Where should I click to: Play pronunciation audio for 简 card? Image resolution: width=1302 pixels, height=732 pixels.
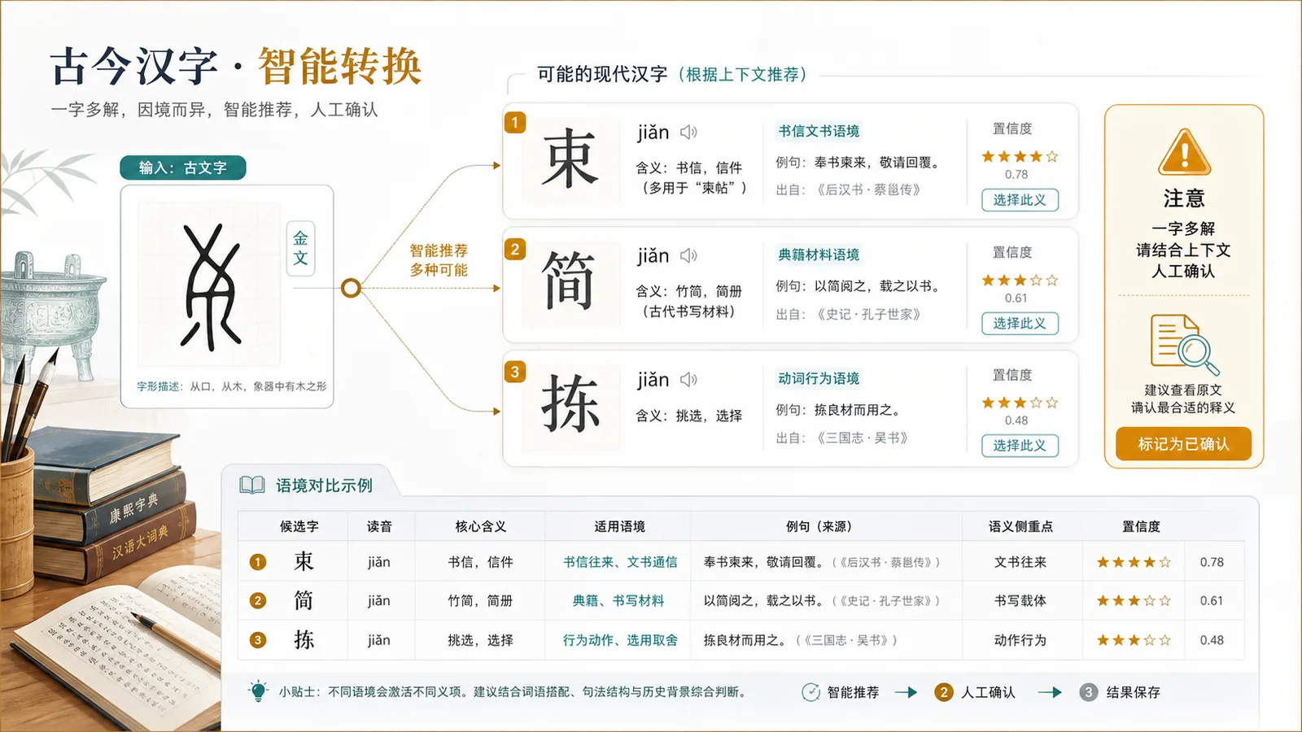689,255
